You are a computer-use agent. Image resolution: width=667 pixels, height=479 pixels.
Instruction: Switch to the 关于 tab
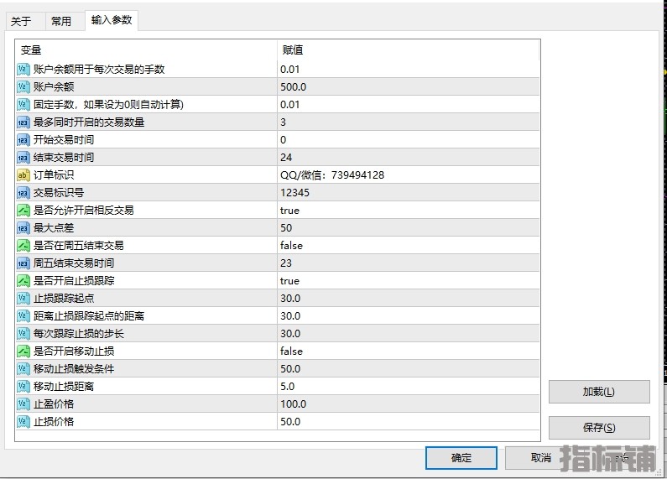click(x=21, y=21)
